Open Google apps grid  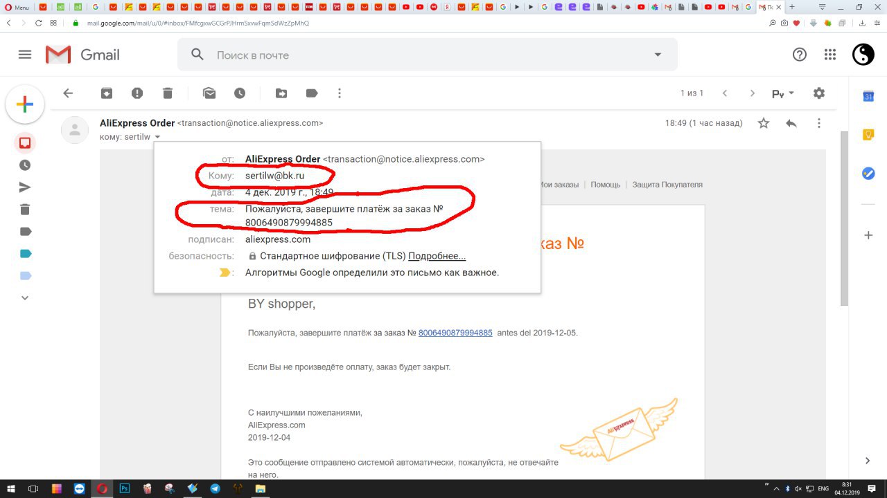[x=830, y=55]
